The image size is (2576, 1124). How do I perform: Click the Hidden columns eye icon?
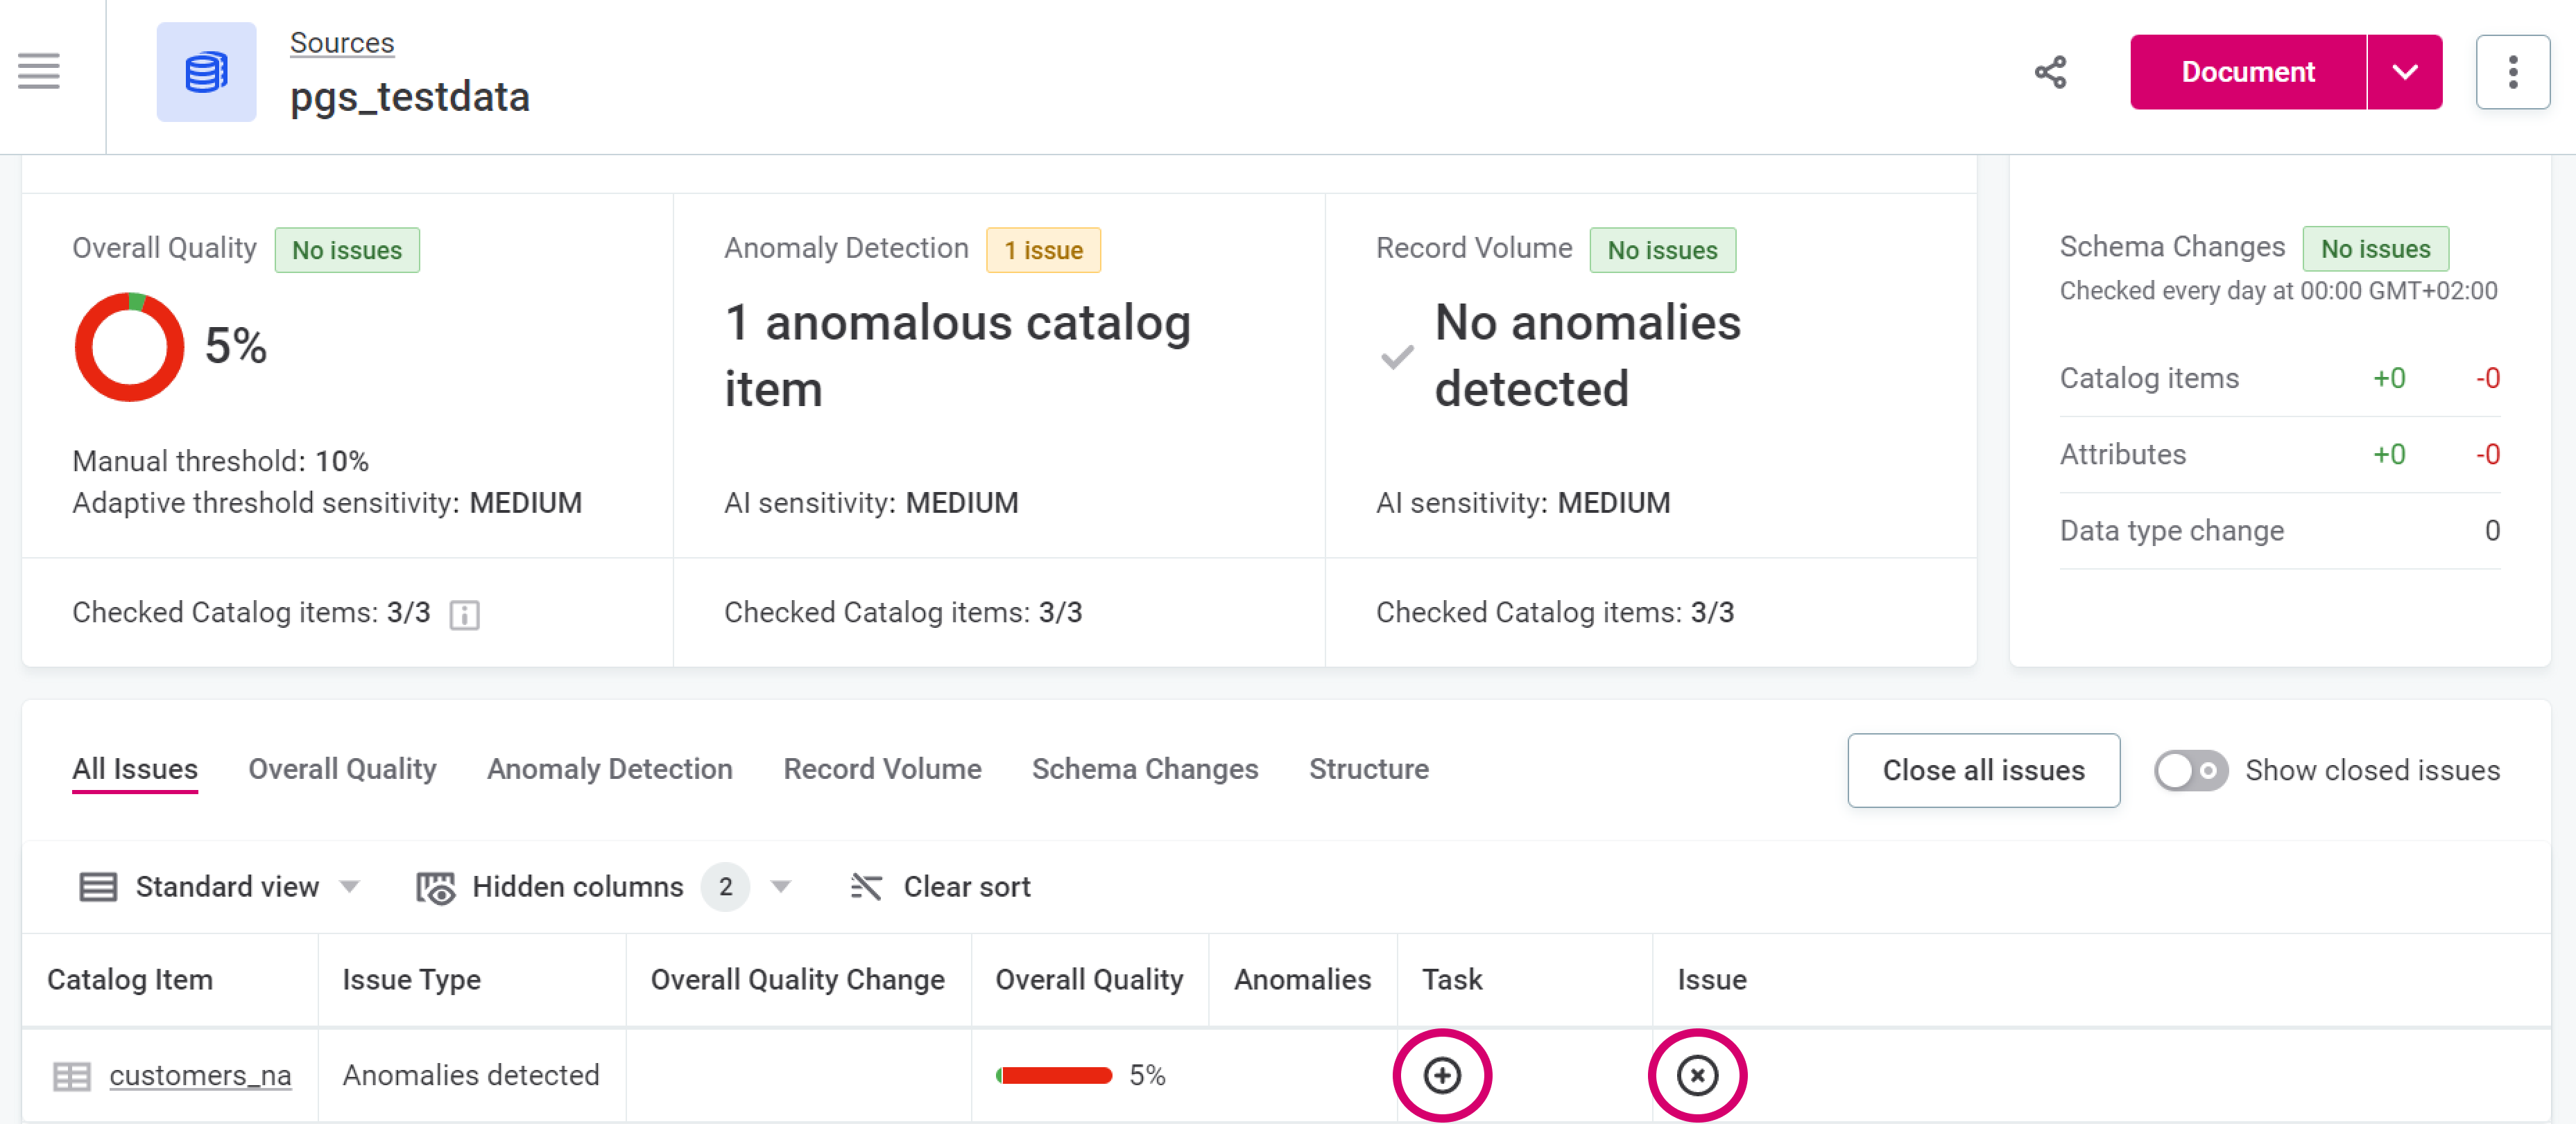click(x=435, y=887)
